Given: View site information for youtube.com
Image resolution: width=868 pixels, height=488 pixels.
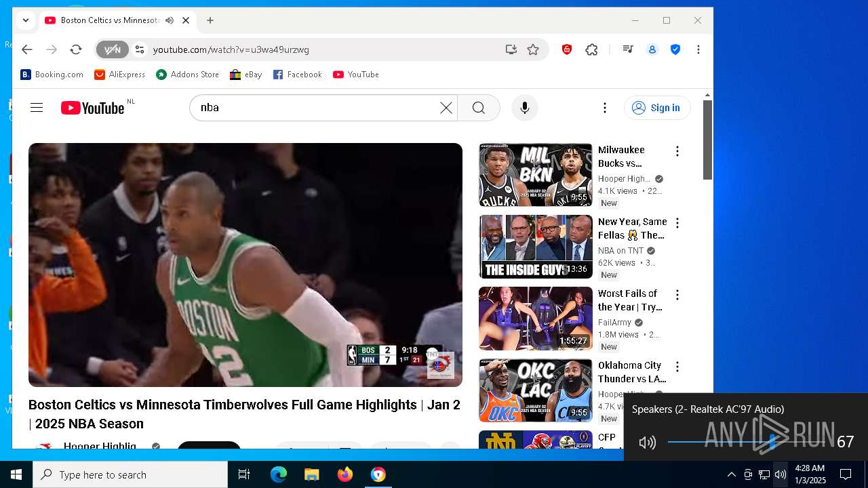Looking at the screenshot, I should (140, 49).
